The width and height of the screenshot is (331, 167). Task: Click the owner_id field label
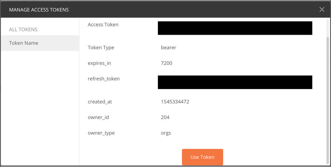point(98,117)
